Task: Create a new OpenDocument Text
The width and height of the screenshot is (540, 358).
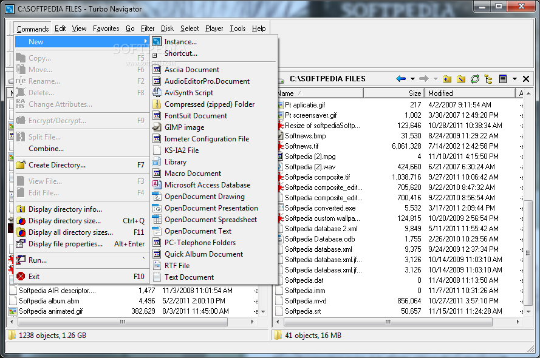Action: pyautogui.click(x=214, y=231)
